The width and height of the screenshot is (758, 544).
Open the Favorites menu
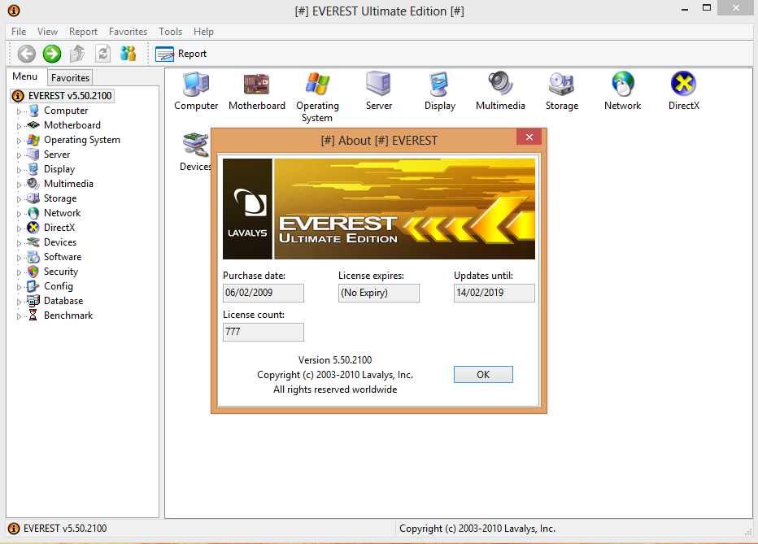[129, 32]
